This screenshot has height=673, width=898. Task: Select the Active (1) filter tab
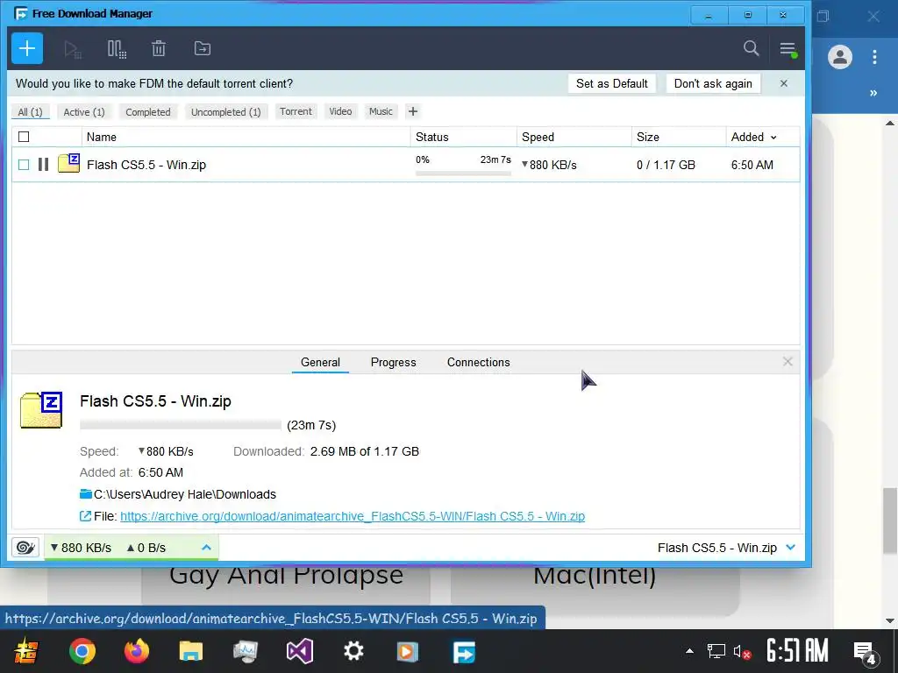point(84,111)
